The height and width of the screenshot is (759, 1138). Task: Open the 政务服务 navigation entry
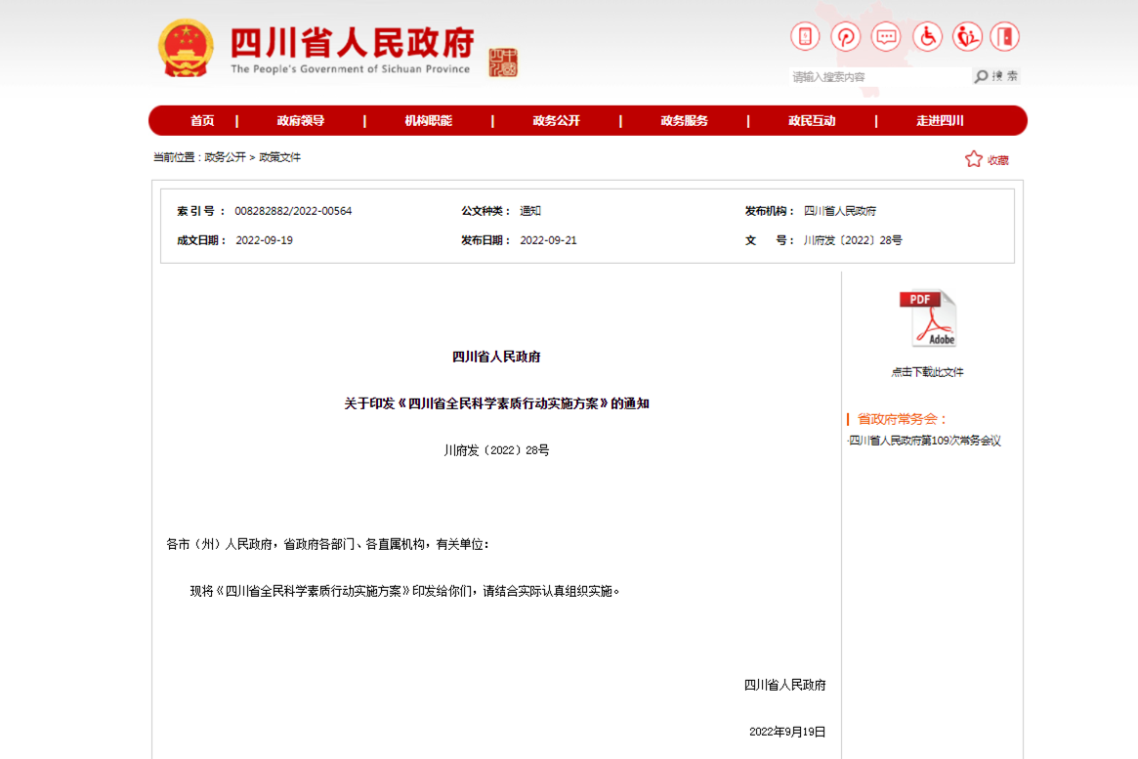pos(684,120)
